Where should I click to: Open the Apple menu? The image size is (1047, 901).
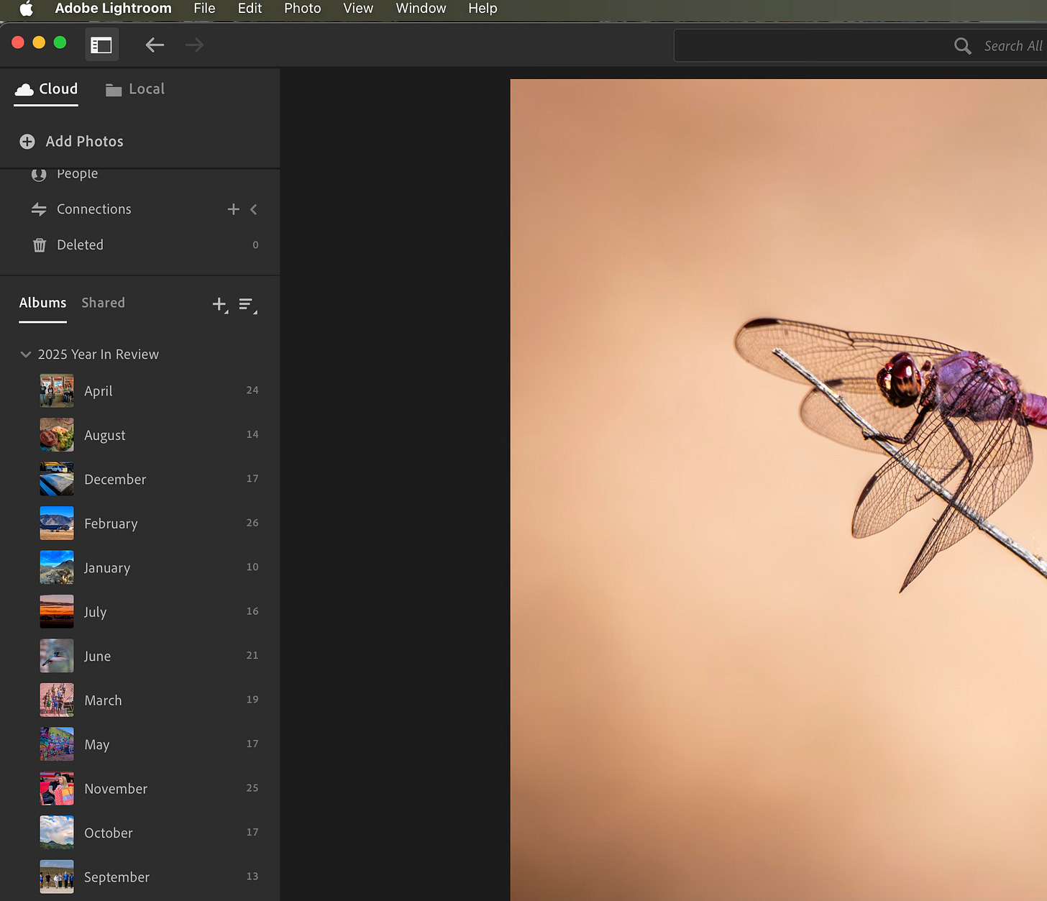coord(26,9)
